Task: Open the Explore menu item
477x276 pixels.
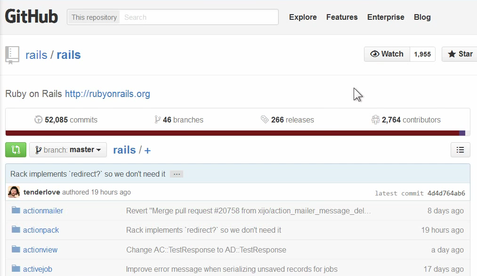Action: [303, 17]
